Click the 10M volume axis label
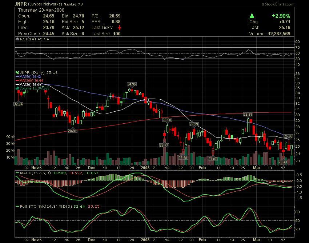Image resolution: width=309 pixels, height=243 pixels. pyautogui.click(x=10, y=158)
